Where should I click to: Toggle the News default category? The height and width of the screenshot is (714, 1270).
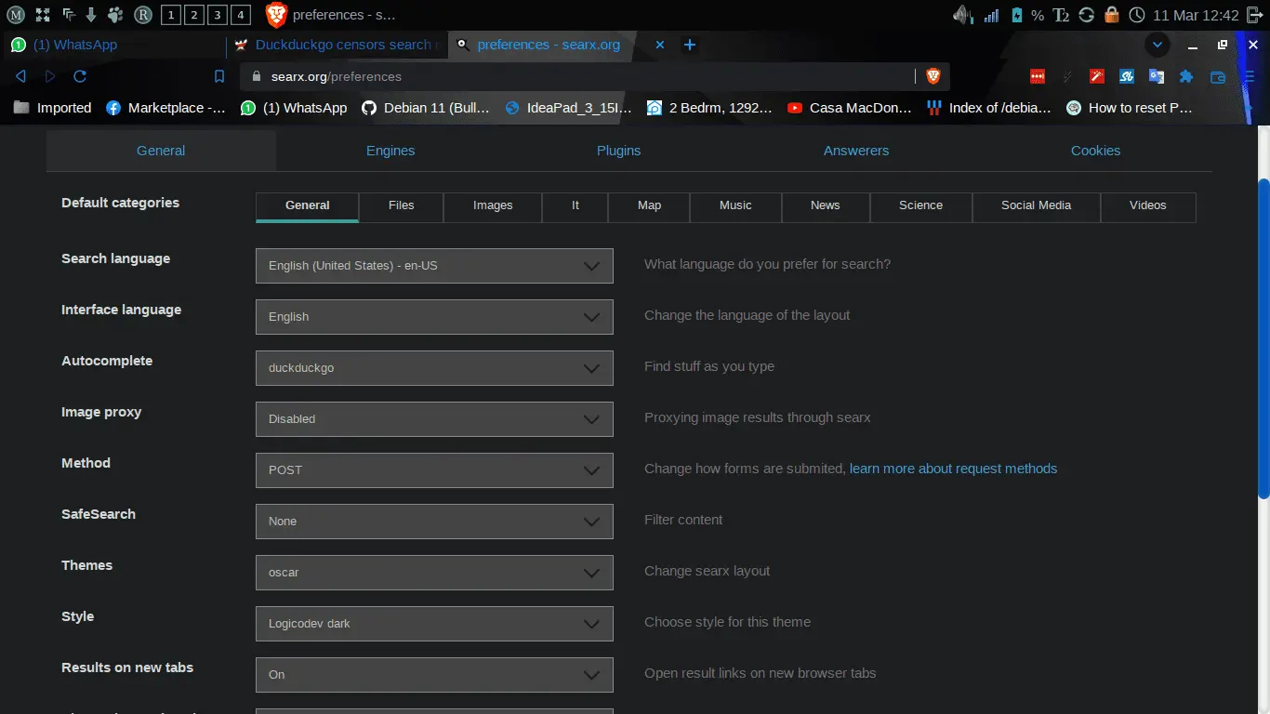[825, 206]
